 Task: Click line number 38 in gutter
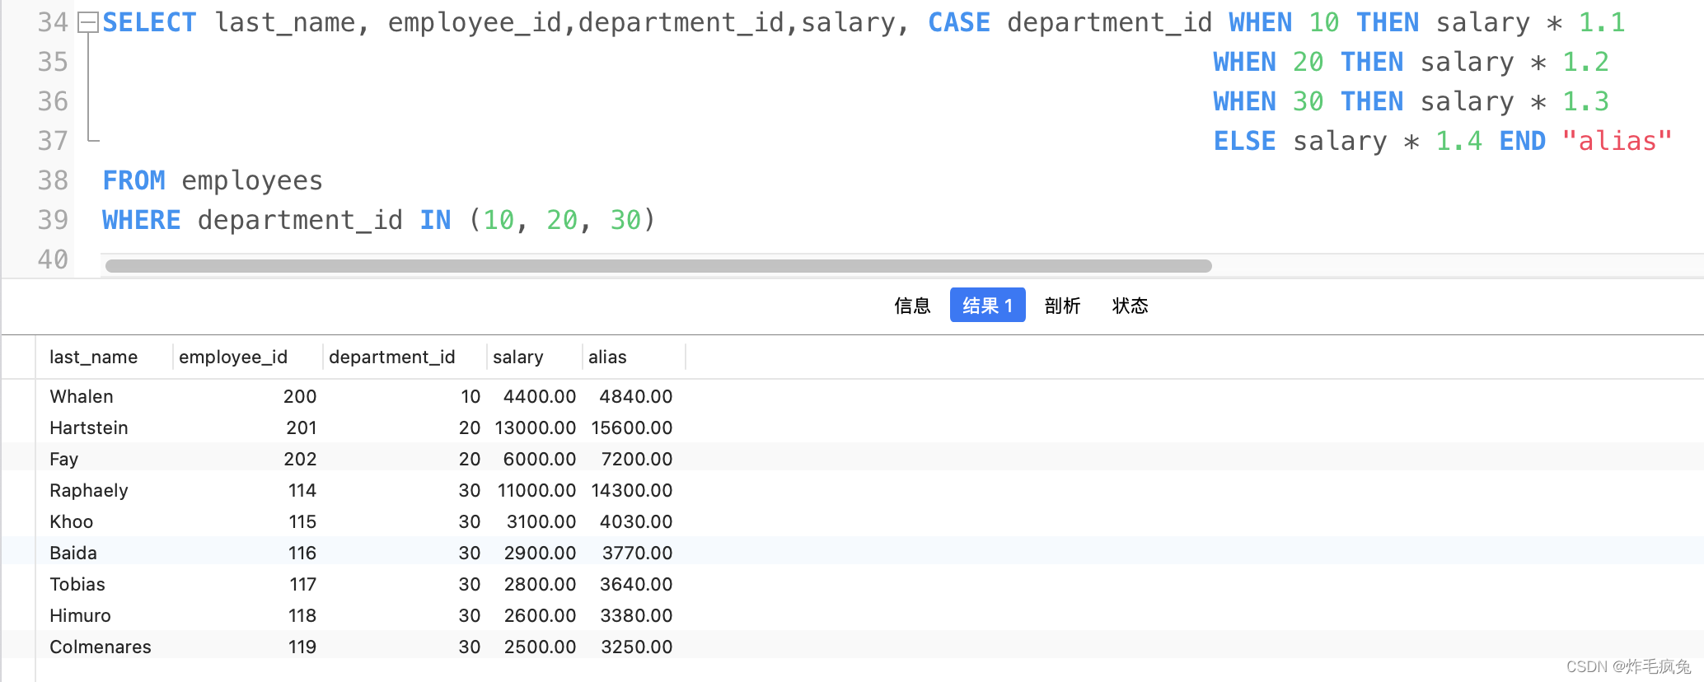click(x=53, y=180)
